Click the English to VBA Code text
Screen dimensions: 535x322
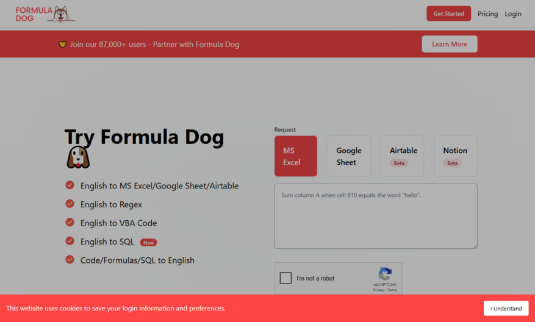pyautogui.click(x=119, y=223)
